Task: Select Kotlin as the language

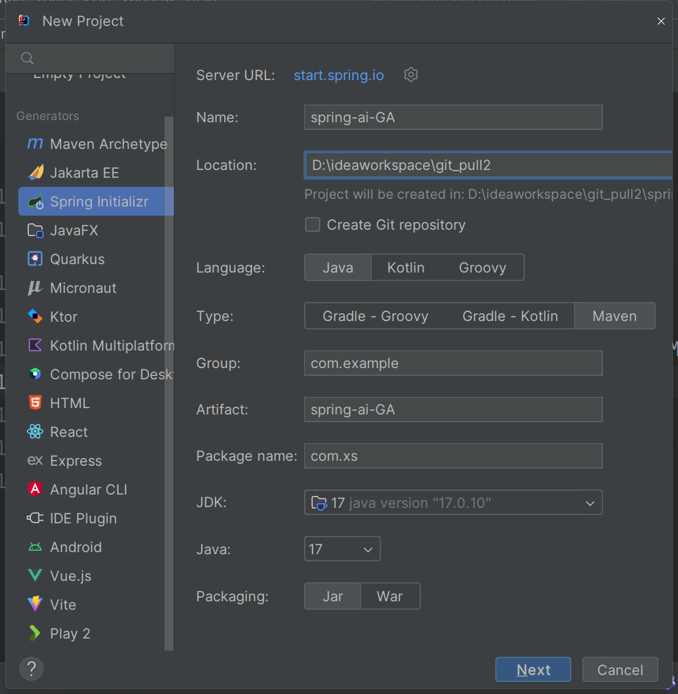Action: tap(405, 268)
